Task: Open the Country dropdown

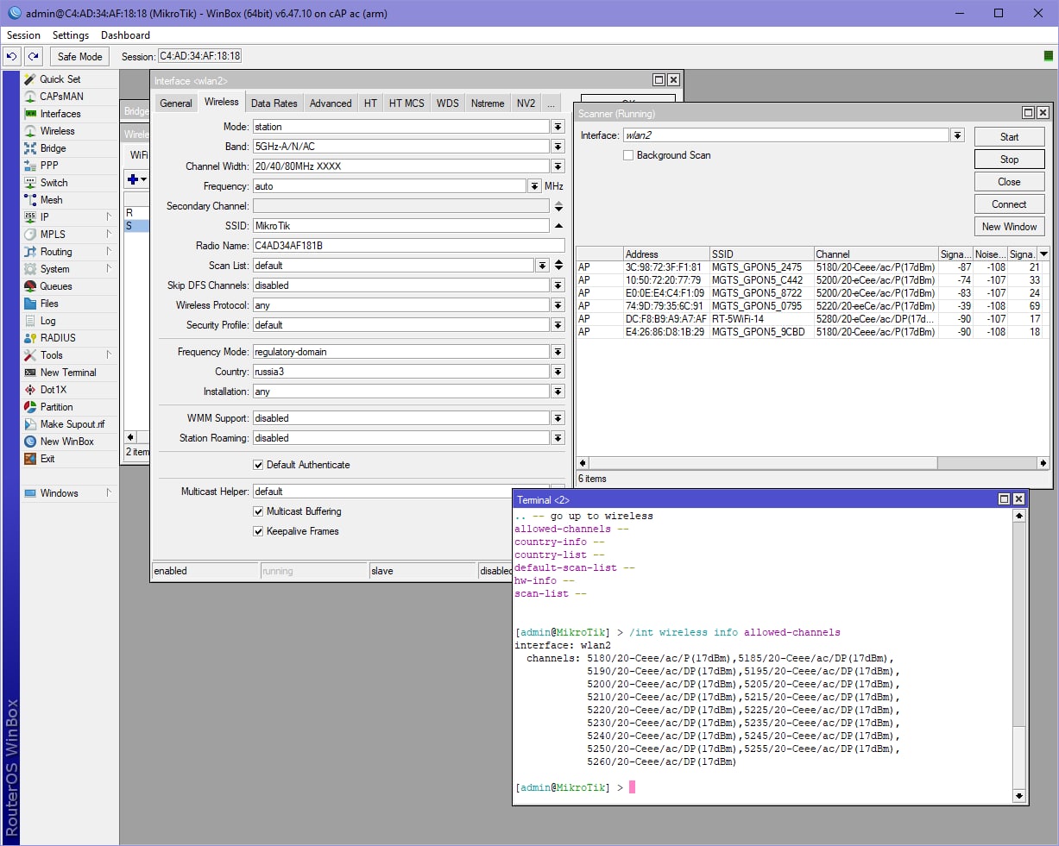Action: pos(558,371)
